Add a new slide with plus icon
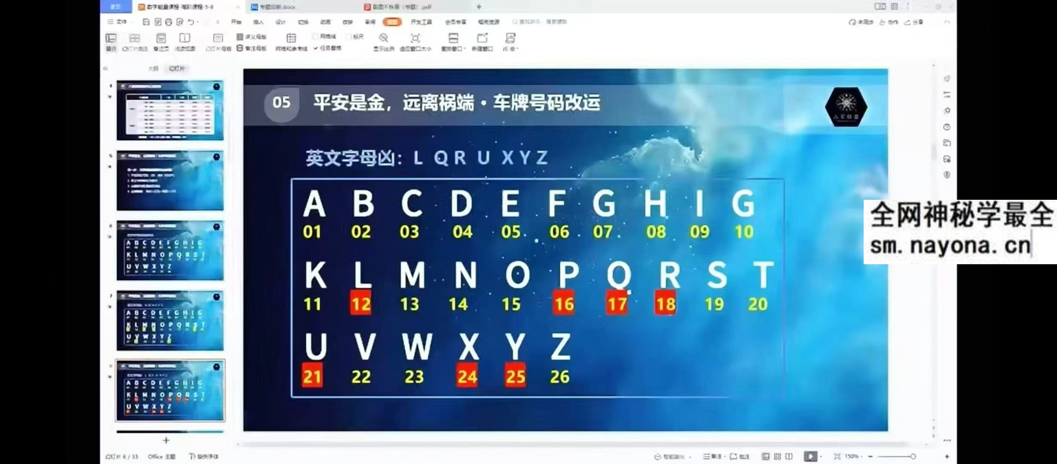This screenshot has height=464, width=1057. 166,440
